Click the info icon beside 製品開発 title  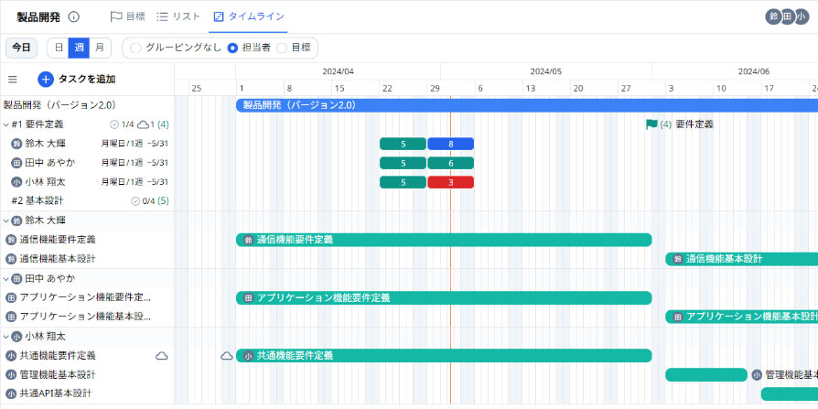74,17
